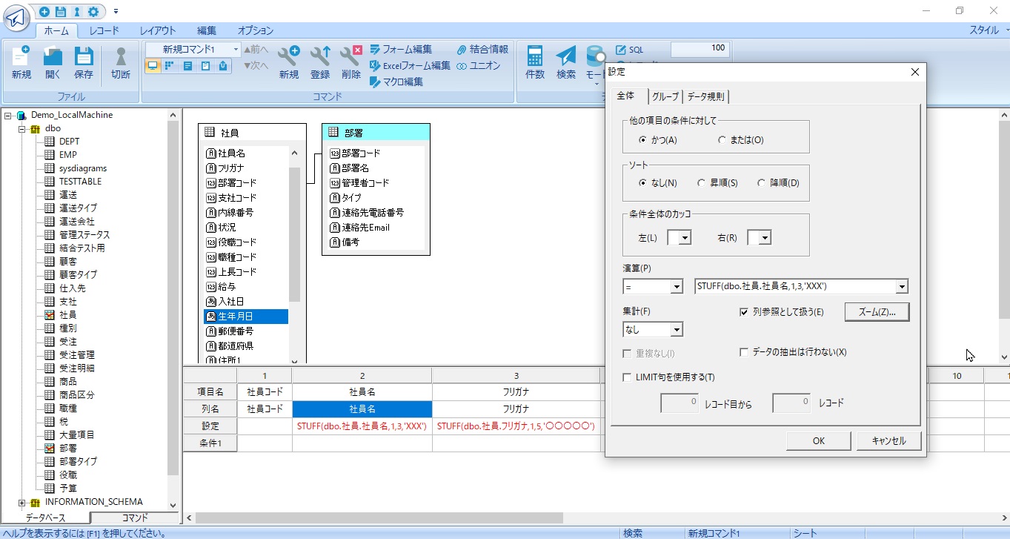Viewport: 1010px width, 539px height.
Task: Click the quick access new (plus) icon
Action: 45,12
